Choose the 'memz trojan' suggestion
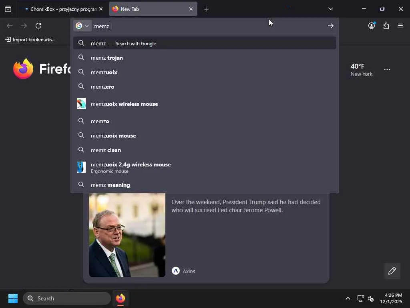 205,58
